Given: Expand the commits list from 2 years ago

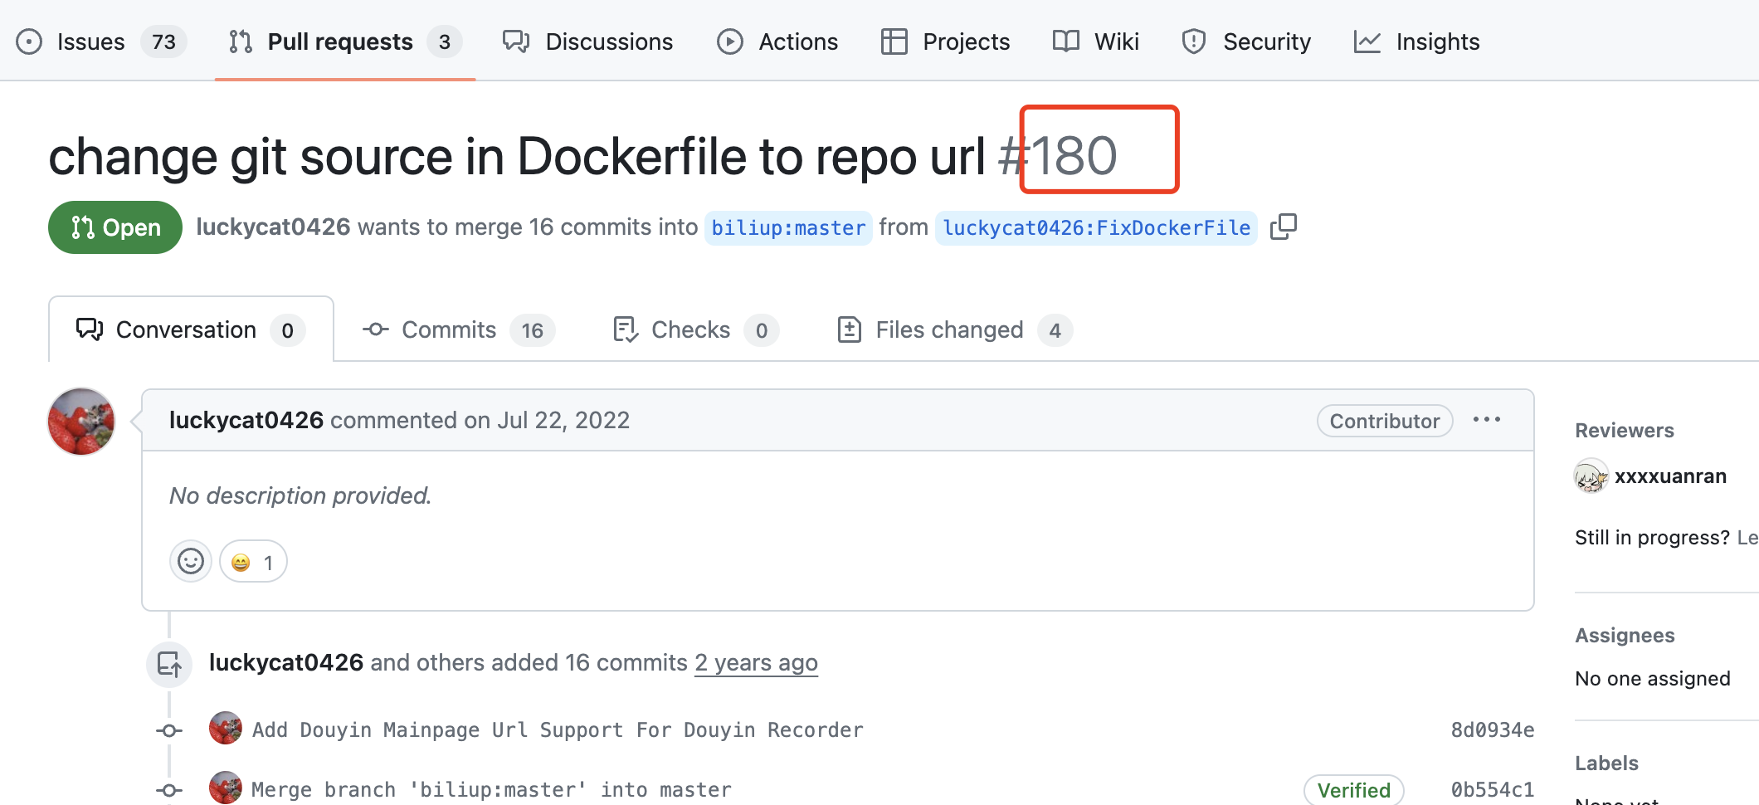Looking at the screenshot, I should [755, 662].
